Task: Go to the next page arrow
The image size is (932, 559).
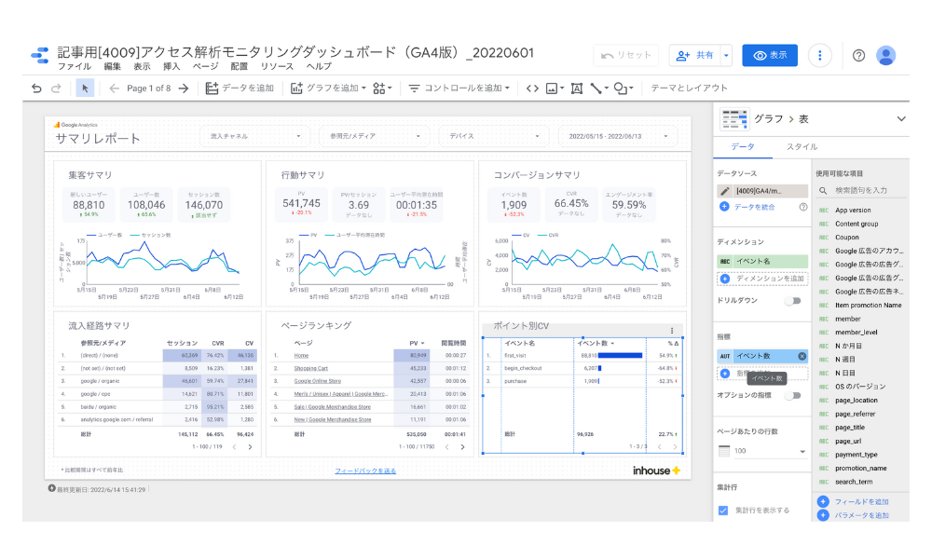Action: [184, 88]
